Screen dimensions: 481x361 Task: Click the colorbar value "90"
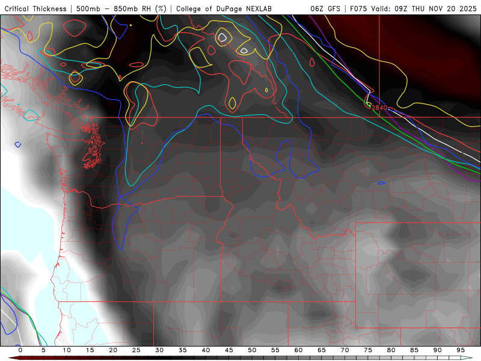438,350
